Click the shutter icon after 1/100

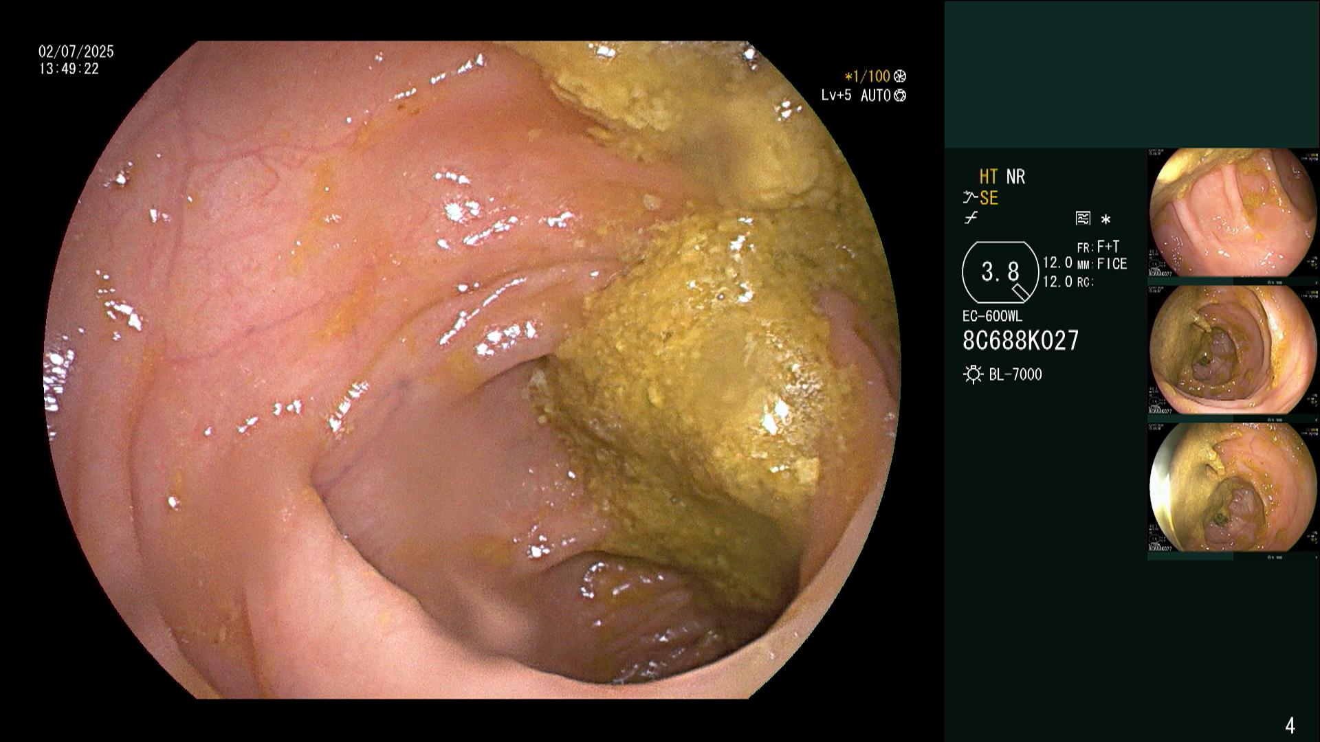(900, 76)
